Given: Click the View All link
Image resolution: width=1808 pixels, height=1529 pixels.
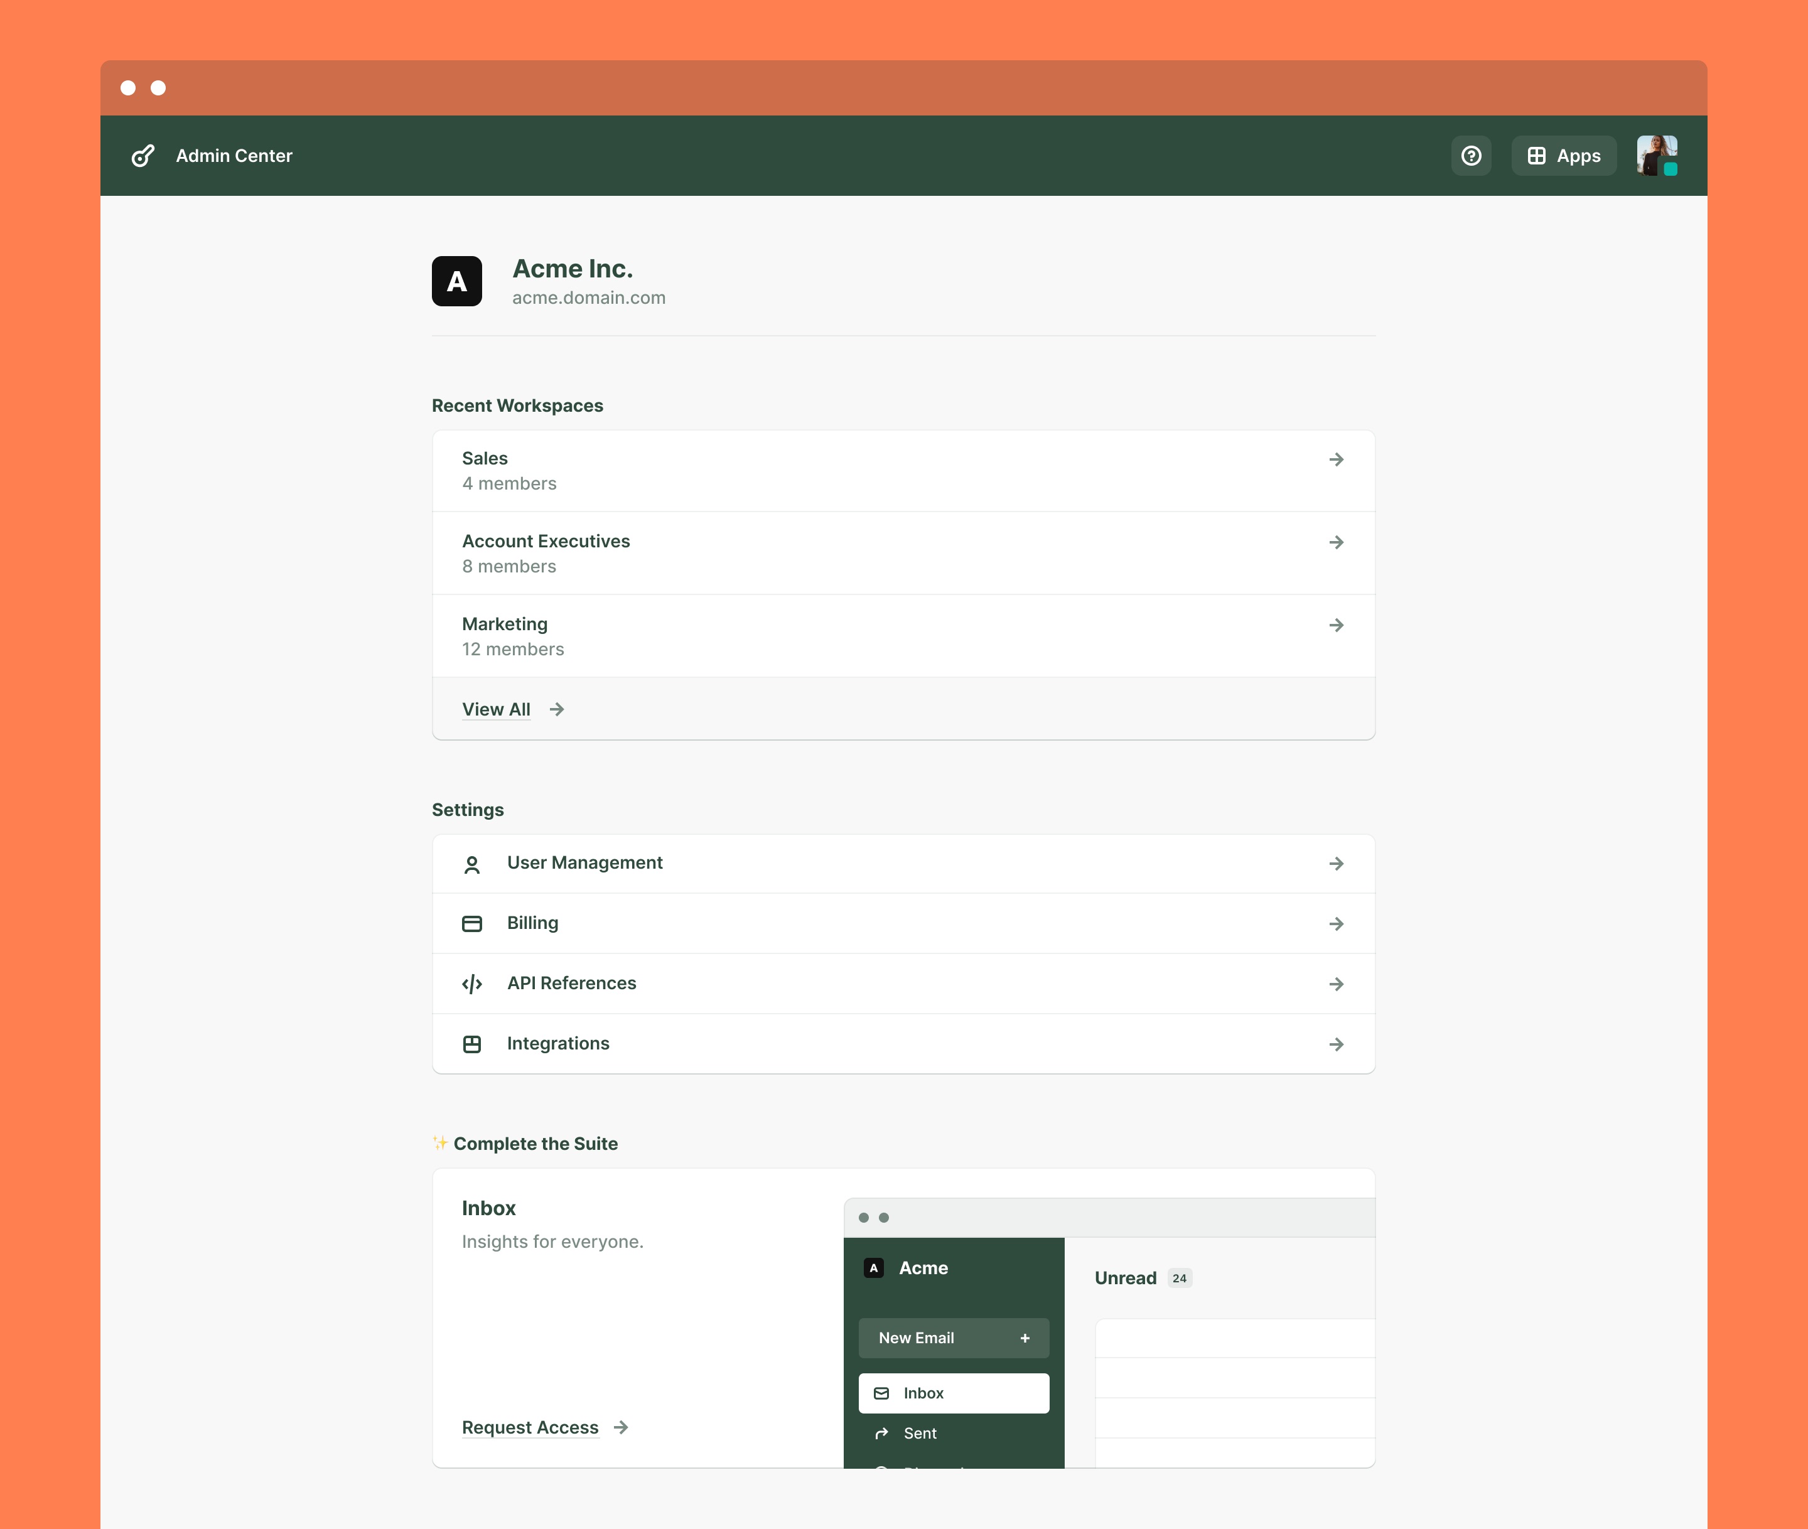Looking at the screenshot, I should (x=496, y=709).
